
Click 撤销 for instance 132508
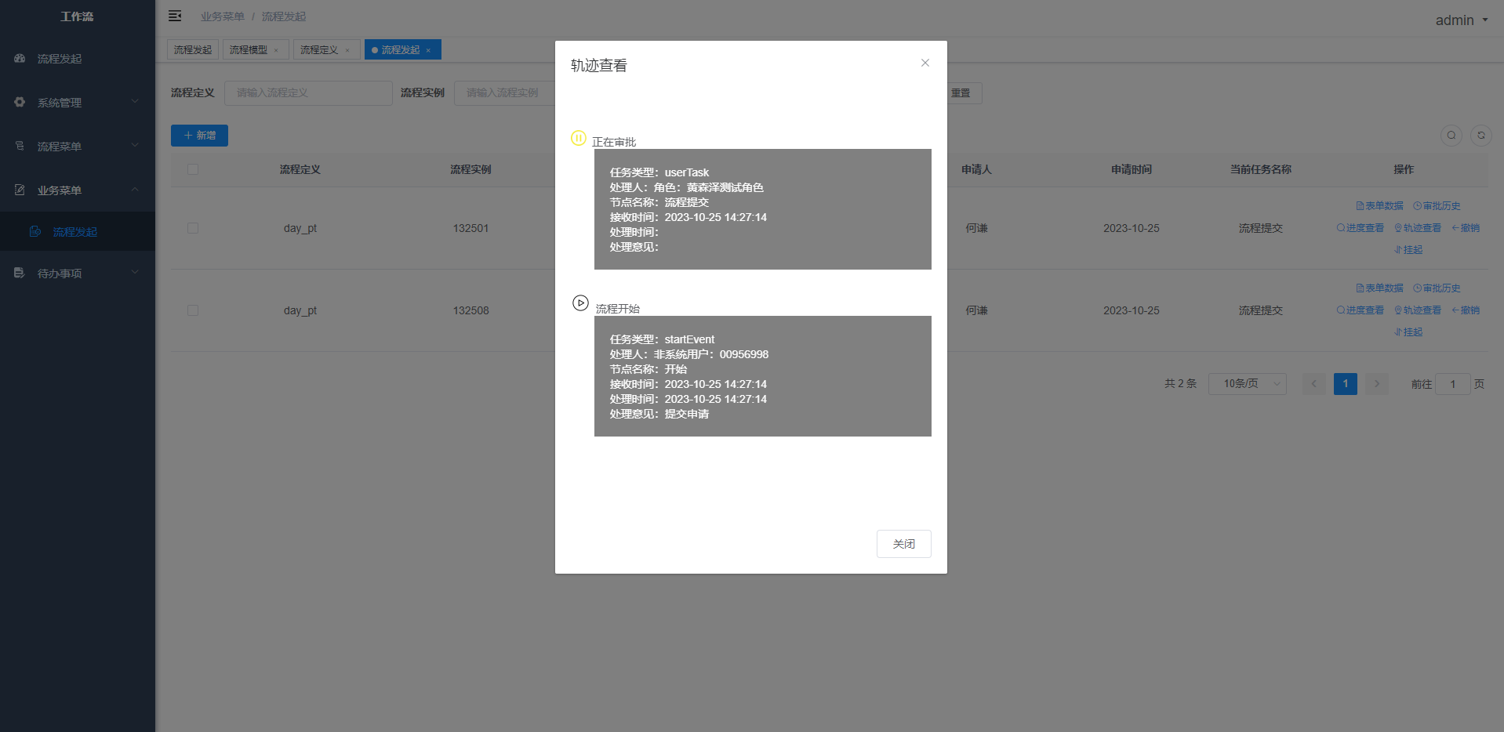1466,310
